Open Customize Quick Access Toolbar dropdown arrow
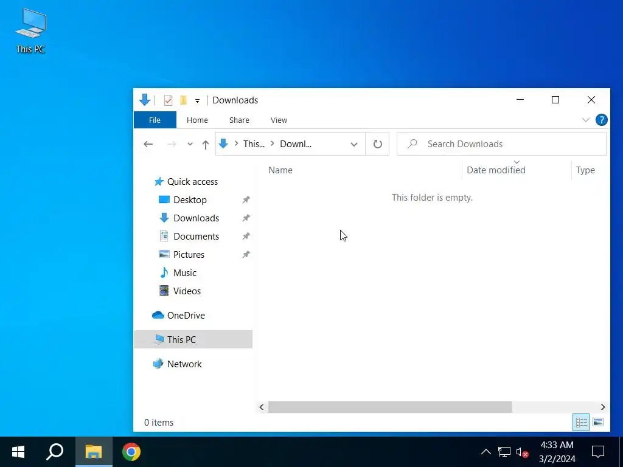 (x=197, y=101)
